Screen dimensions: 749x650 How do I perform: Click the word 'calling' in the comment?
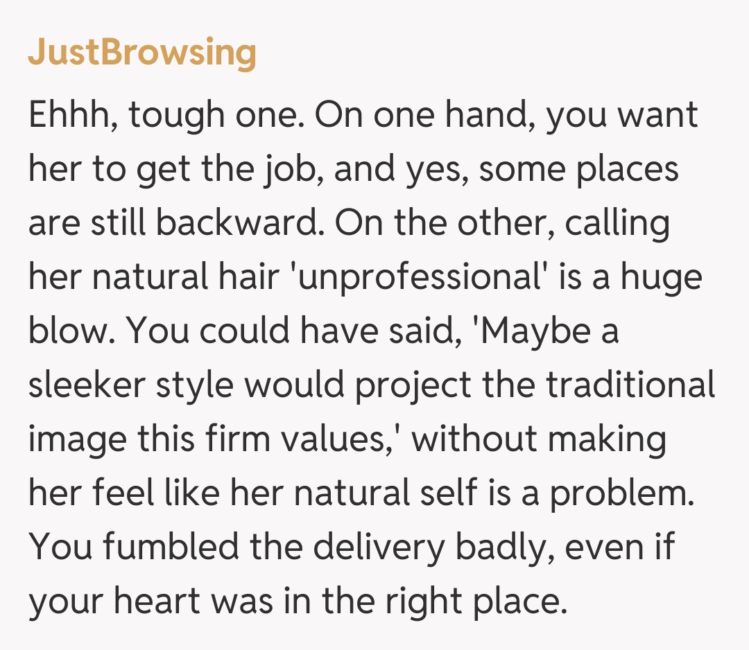[619, 223]
